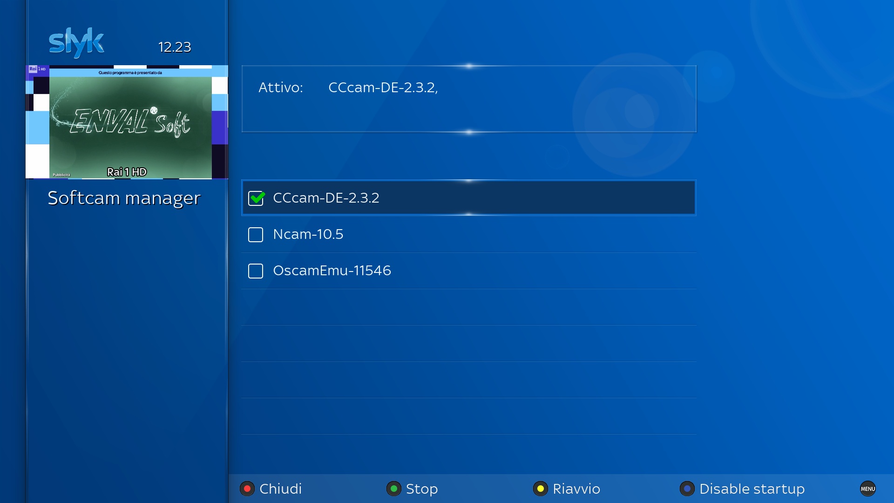Uncheck the CCcam-DE-2.3.2 checkbox
The height and width of the screenshot is (503, 894).
tap(256, 198)
